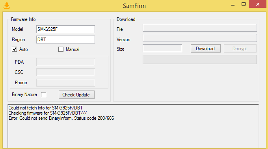This screenshot has height=149, width=268.
Task: Enable the Manual checkbox
Action: tap(61, 49)
